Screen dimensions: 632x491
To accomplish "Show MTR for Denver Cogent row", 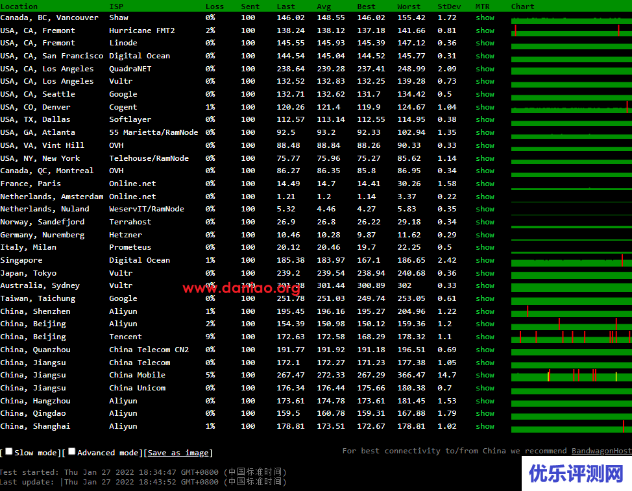I will [x=485, y=107].
